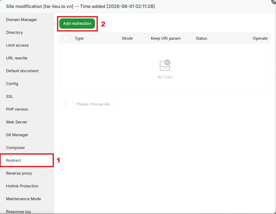The height and width of the screenshot is (214, 276).
Task: Open the Domain Manager section
Action: (x=22, y=20)
